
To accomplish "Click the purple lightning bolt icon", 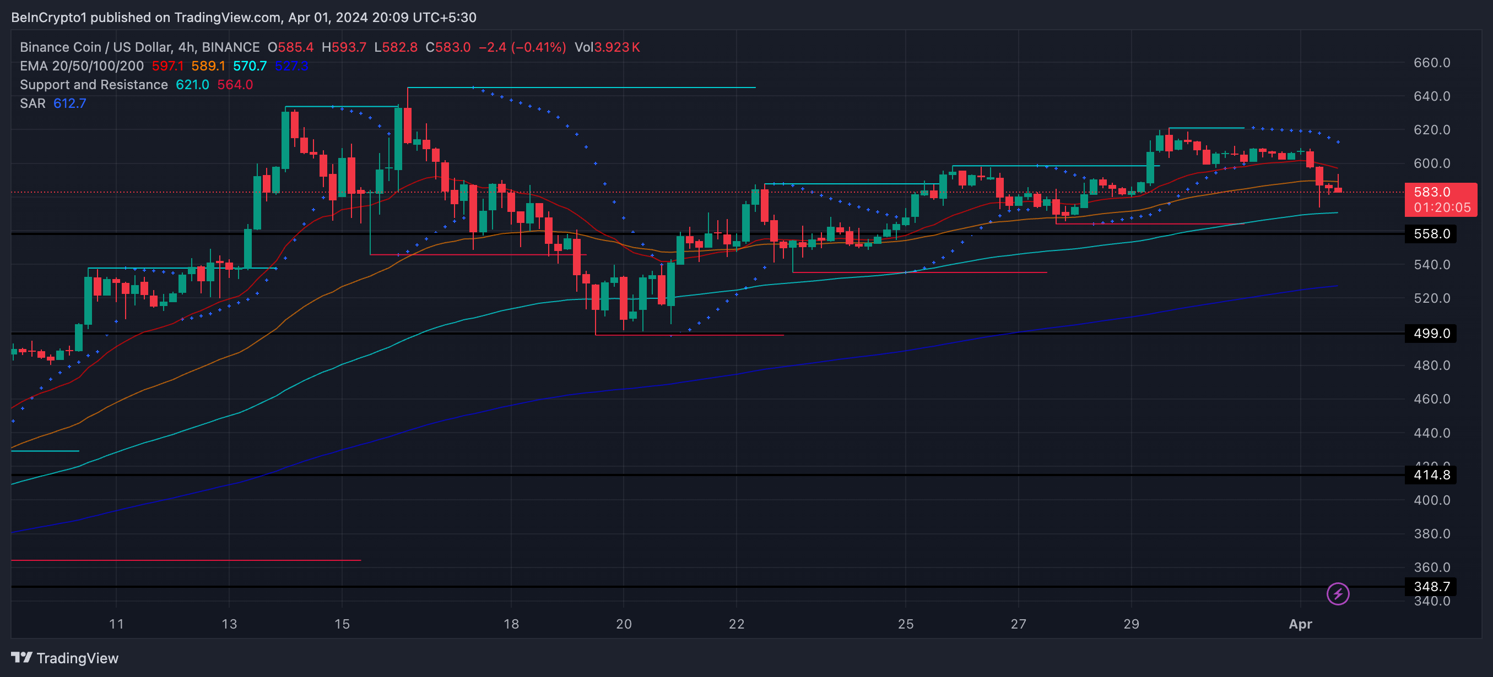I will click(1338, 593).
